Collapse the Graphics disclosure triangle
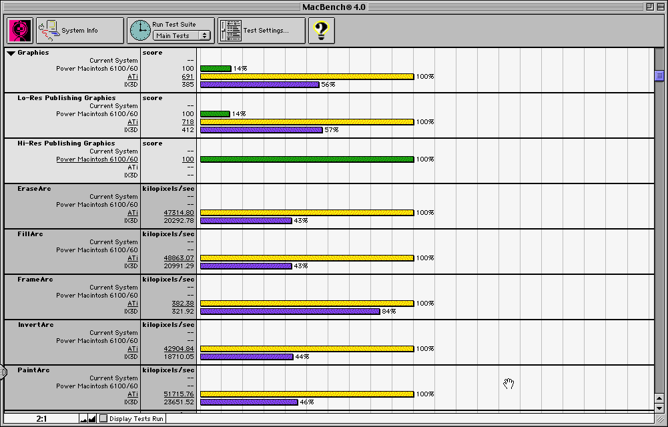 tap(11, 53)
